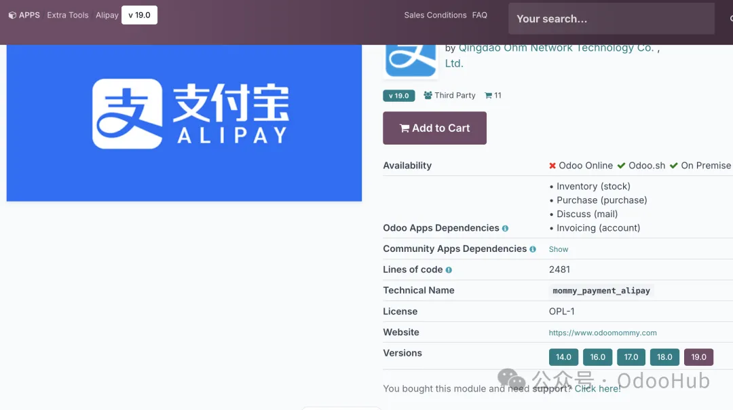Click the Availability label
The width and height of the screenshot is (733, 410).
click(x=407, y=166)
